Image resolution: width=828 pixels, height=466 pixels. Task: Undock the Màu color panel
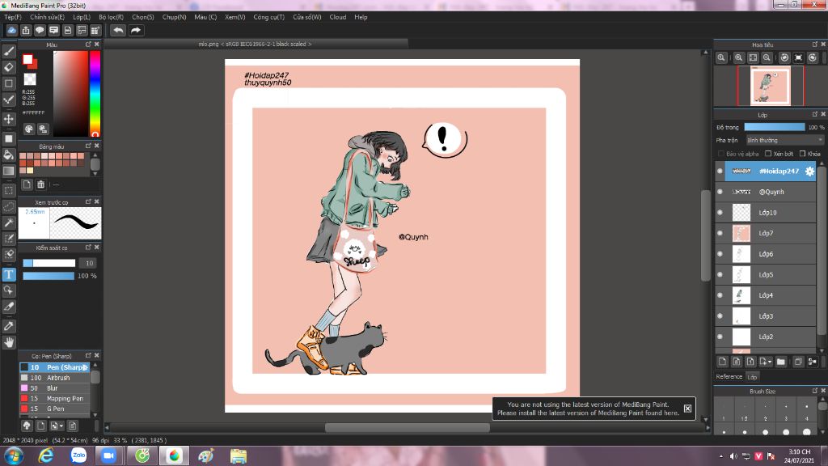coord(88,44)
